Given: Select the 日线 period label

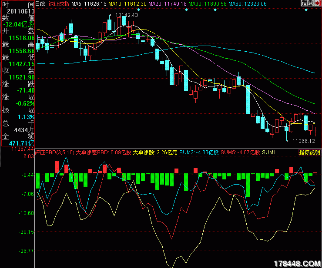Looking at the screenshot, I should pos(40,3).
